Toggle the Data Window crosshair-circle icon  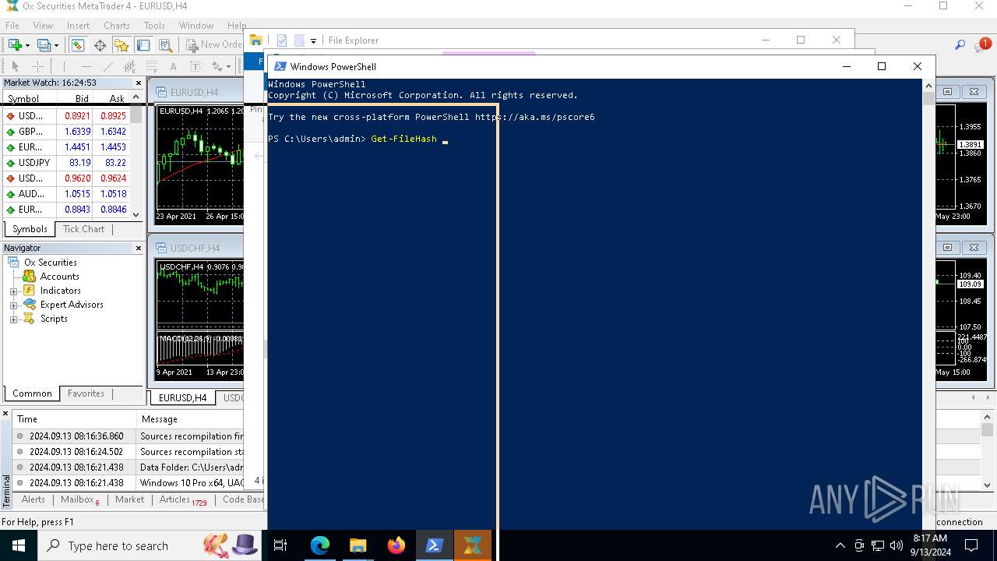click(100, 45)
